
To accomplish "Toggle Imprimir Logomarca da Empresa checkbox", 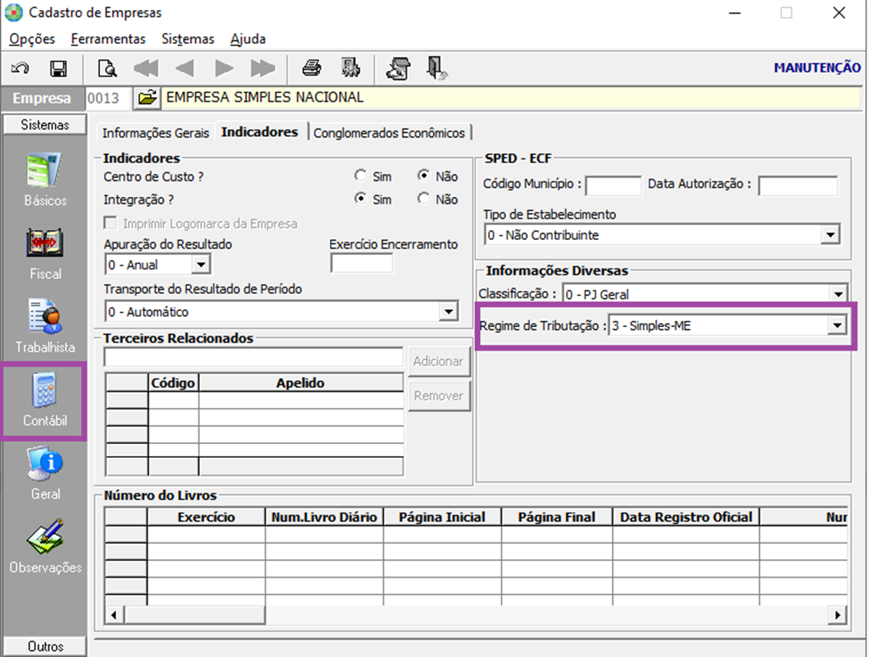I will pos(111,223).
